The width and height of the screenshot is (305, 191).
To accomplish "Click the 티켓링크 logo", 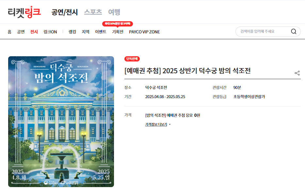I will click(24, 12).
